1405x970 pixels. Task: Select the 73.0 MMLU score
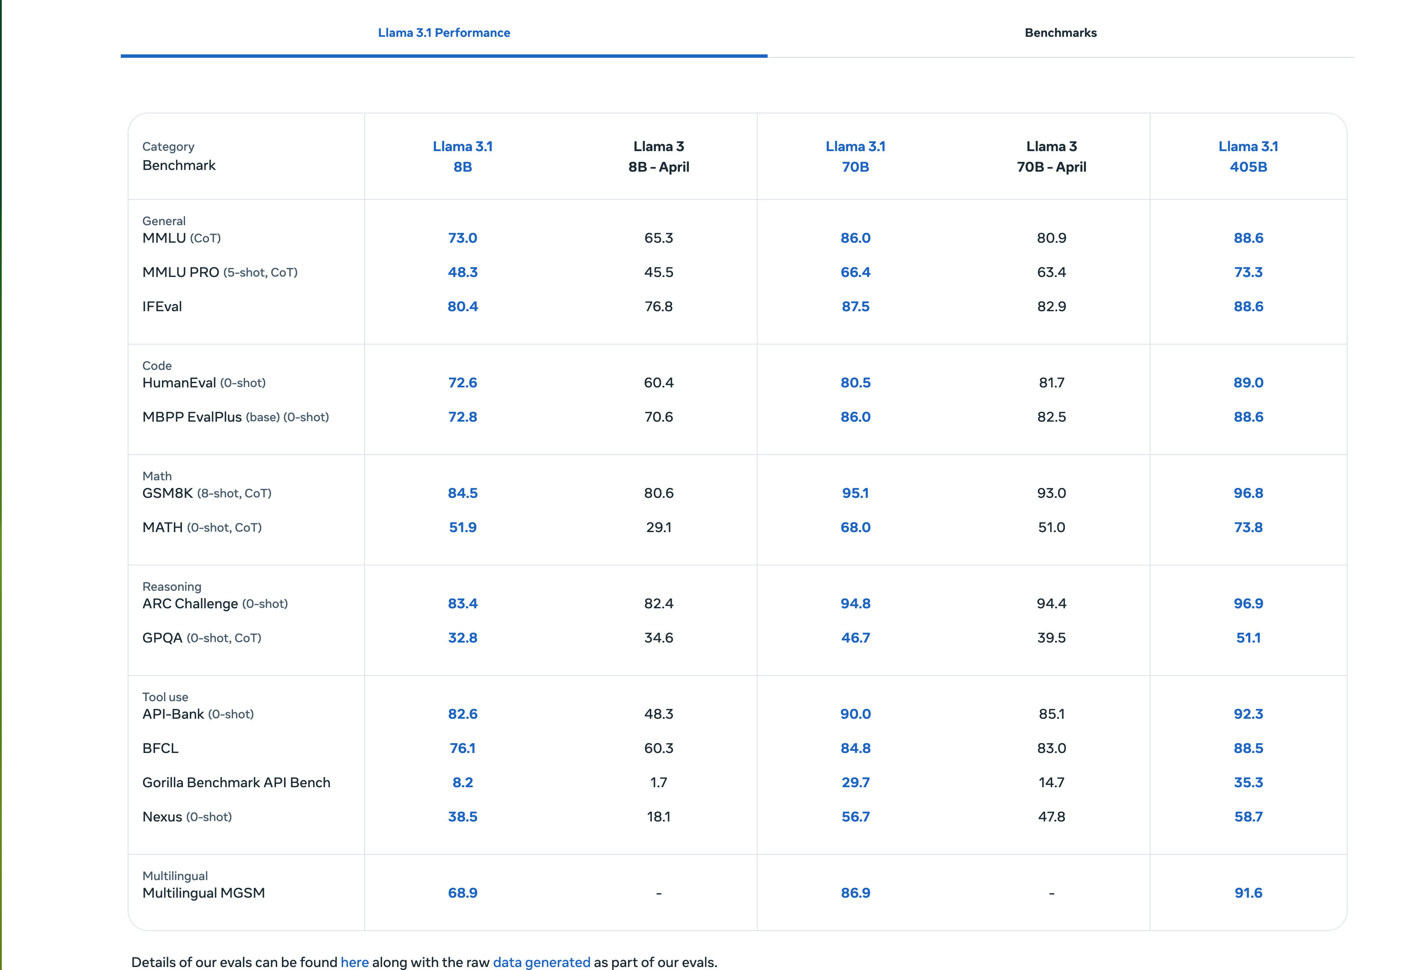click(x=463, y=238)
